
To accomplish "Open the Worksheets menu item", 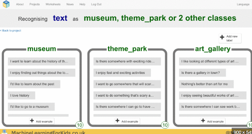I will pyautogui.click(x=53, y=4).
